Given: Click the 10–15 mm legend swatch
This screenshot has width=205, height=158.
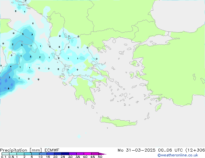Looking at the screenshot, I should [x=43, y=154].
